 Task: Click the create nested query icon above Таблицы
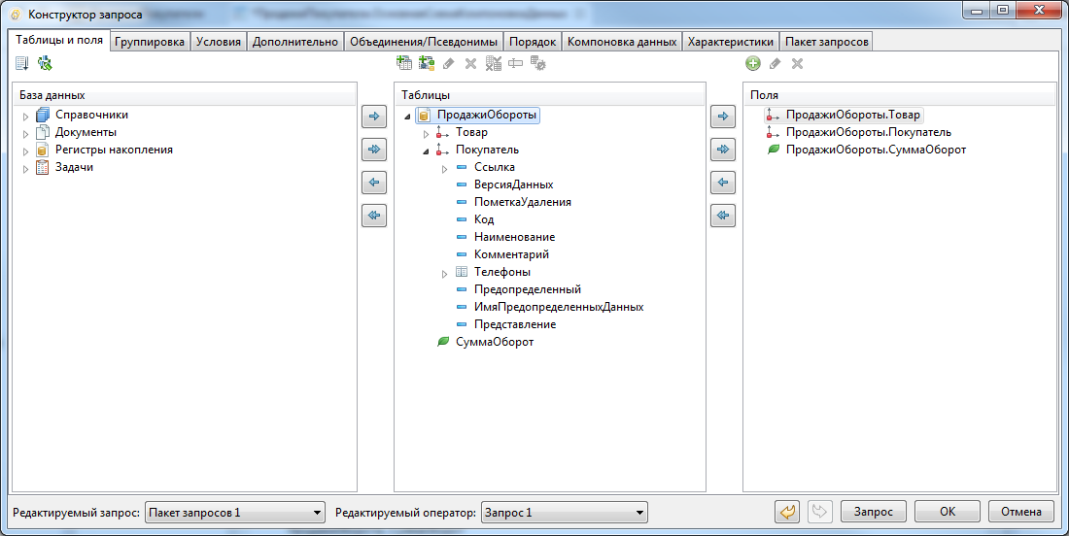[404, 63]
